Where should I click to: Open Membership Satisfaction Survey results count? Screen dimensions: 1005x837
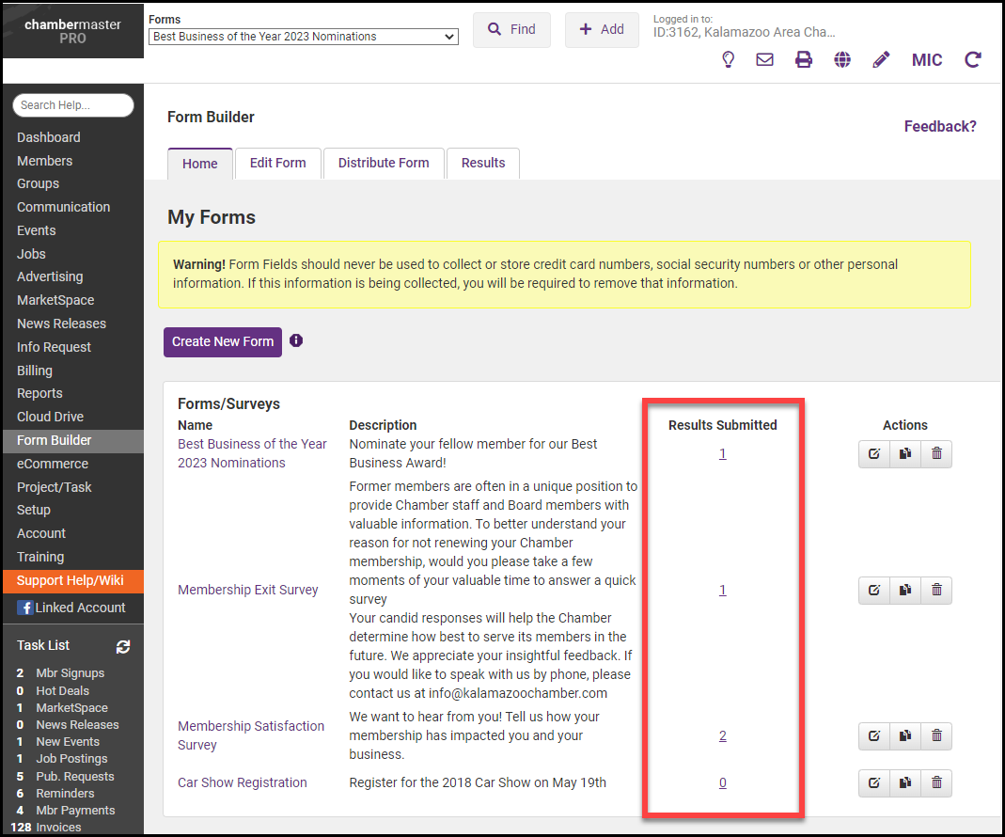722,735
